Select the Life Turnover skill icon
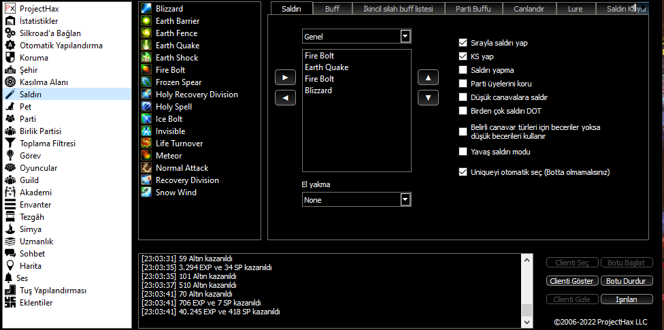Screen dimensions: 664x330 tap(146, 144)
